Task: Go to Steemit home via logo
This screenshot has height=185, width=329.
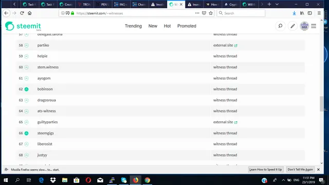Action: coord(23,26)
